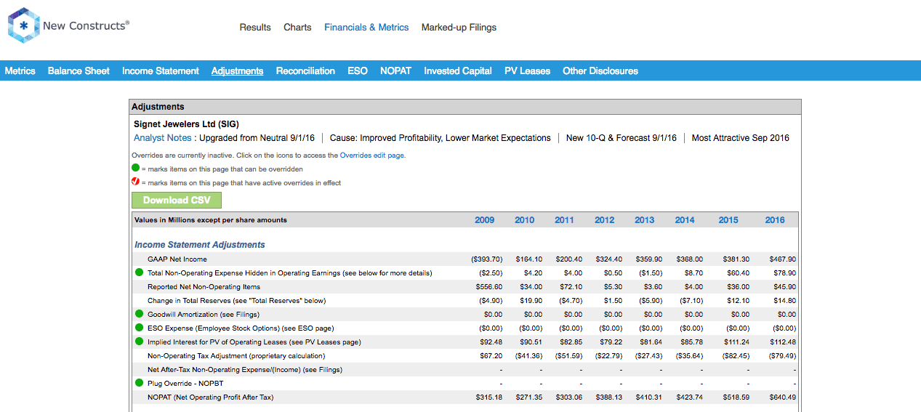
Task: Open the Analyst Notes link
Action: 163,138
